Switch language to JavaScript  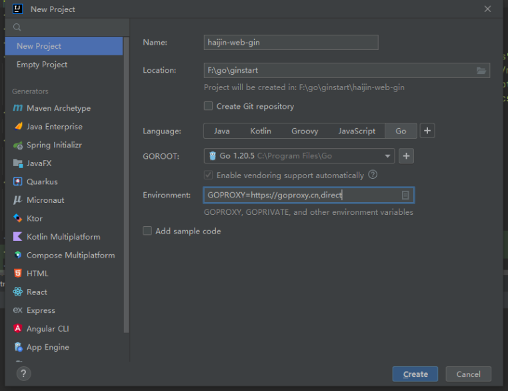(x=357, y=131)
